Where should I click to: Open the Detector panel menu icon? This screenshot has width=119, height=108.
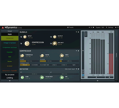click(78, 69)
